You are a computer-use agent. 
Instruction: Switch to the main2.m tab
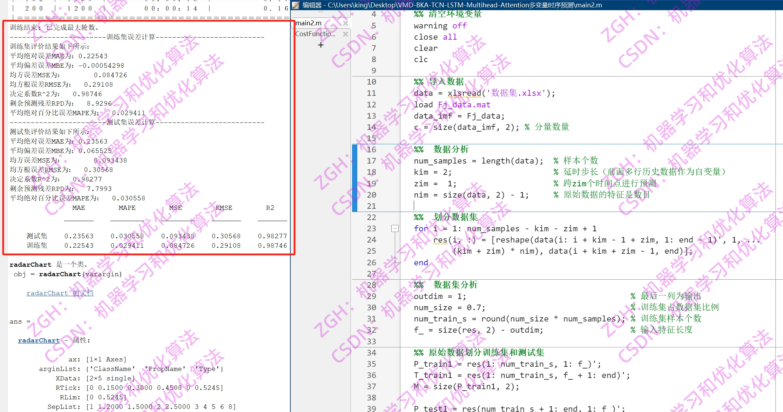tap(309, 23)
